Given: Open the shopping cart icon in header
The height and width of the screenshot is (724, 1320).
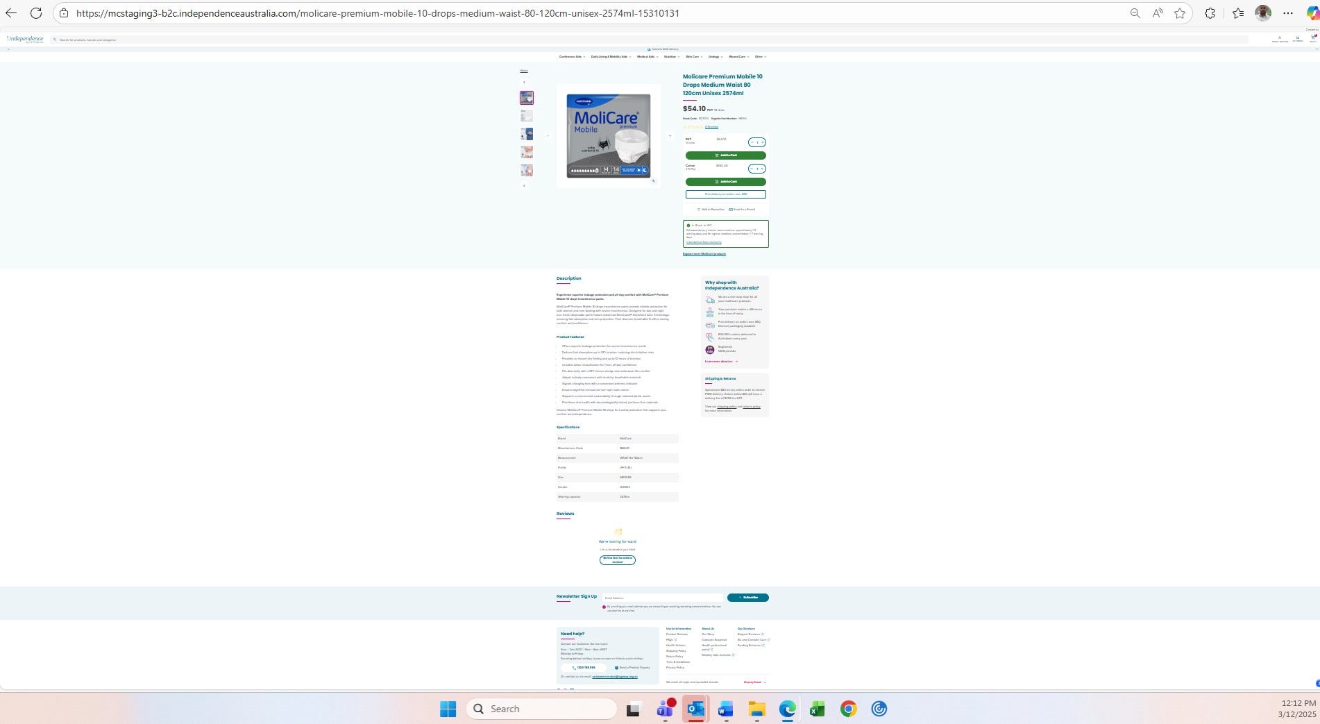Looking at the screenshot, I should [1312, 39].
